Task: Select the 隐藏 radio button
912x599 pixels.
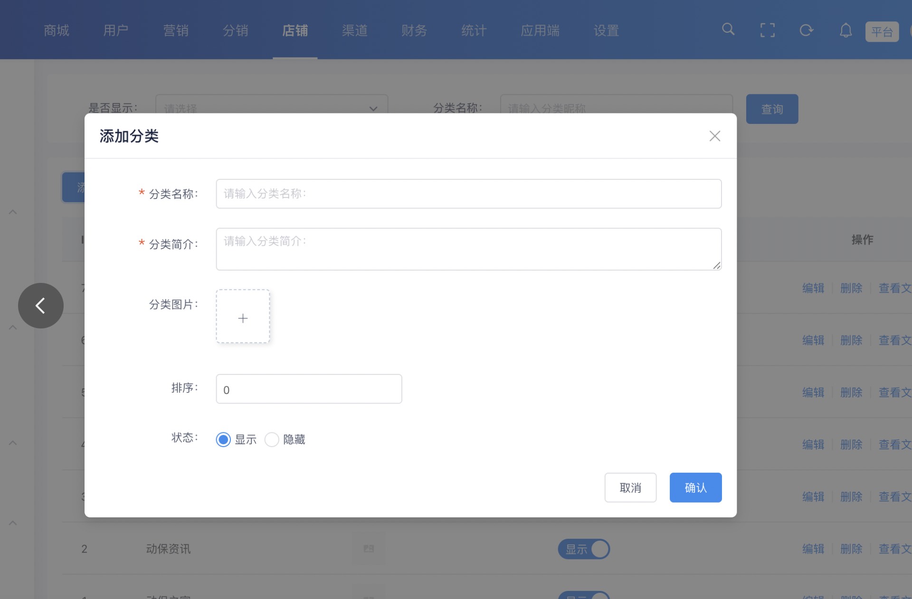Action: (x=272, y=440)
